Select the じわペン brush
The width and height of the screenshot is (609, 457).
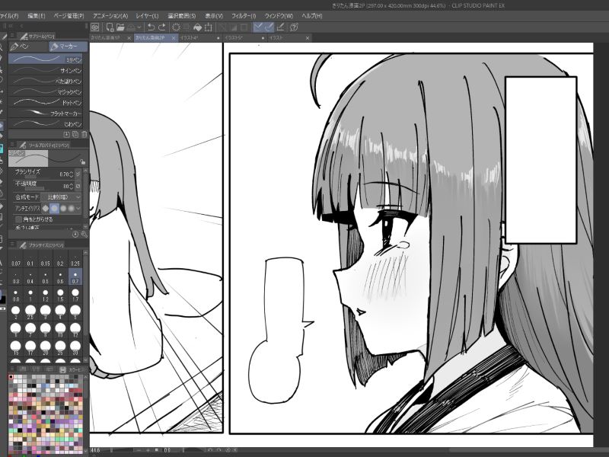[x=46, y=124]
